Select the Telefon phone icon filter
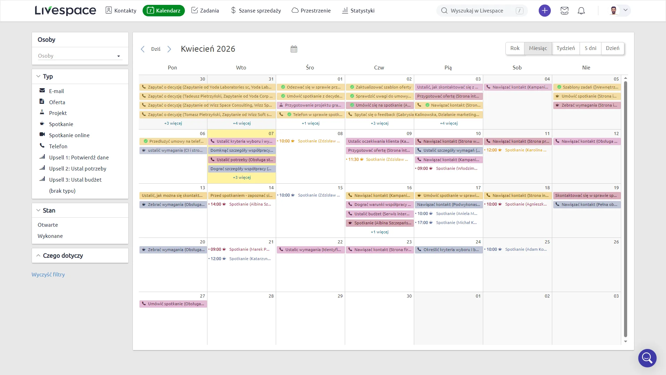 pos(42,146)
